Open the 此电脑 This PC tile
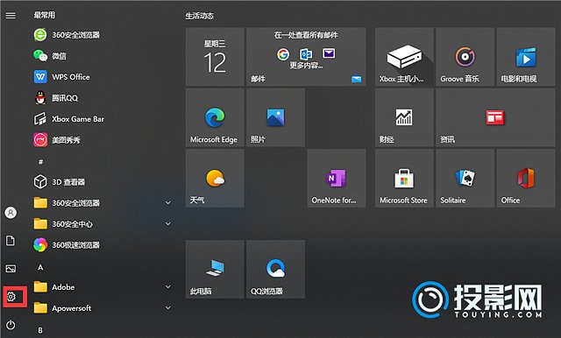The width and height of the screenshot is (561, 338). [x=215, y=269]
